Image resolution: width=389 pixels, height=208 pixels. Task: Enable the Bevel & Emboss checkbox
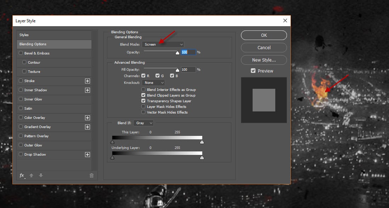21,53
